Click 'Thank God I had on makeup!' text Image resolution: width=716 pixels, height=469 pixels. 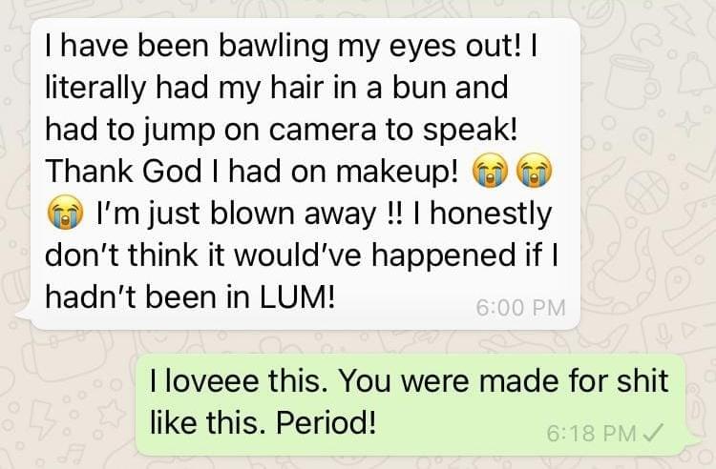coord(252,172)
